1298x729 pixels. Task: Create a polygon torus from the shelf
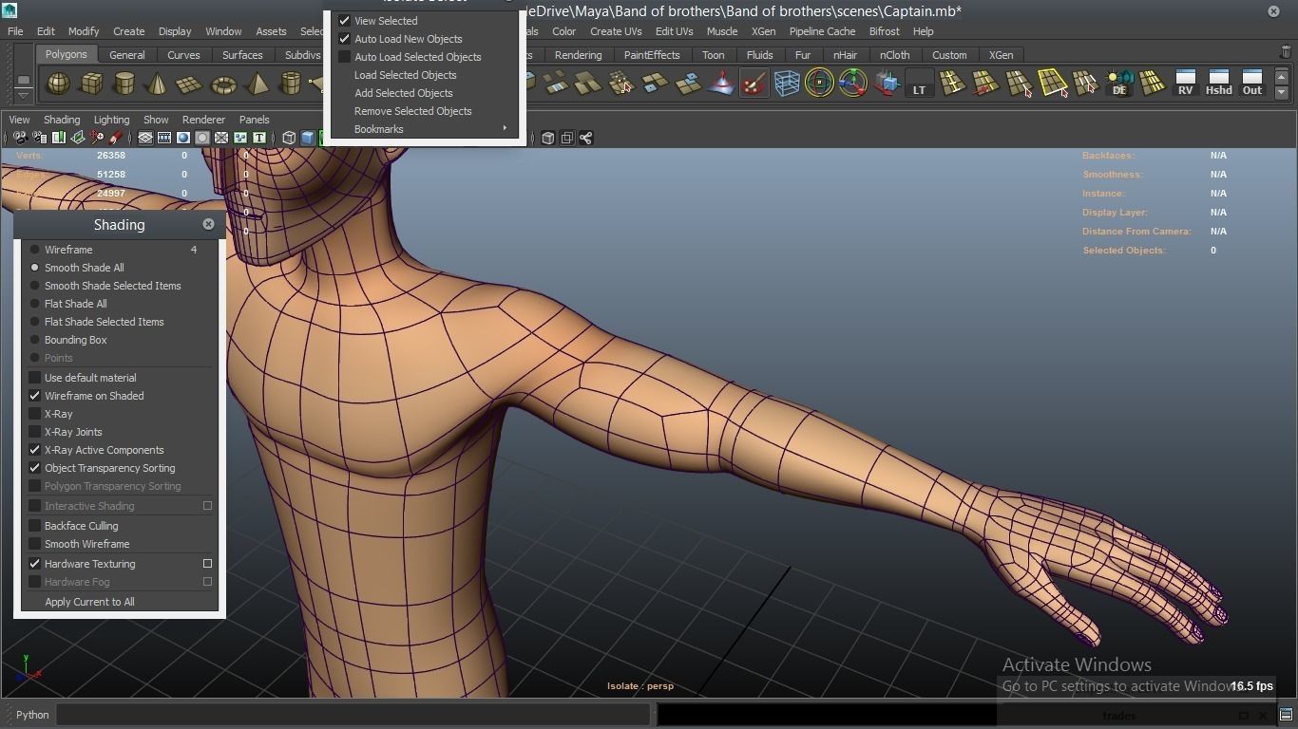(223, 84)
